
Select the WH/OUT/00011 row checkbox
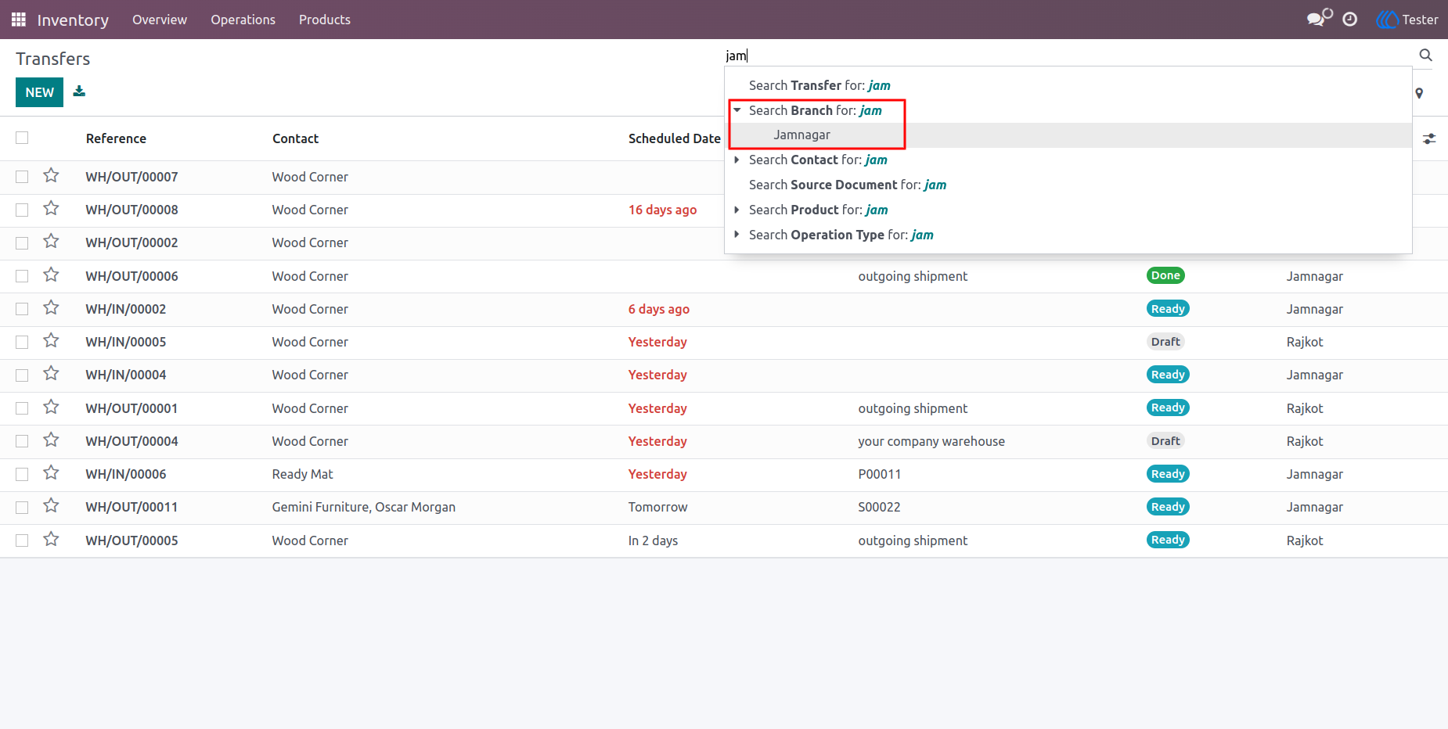pos(22,508)
